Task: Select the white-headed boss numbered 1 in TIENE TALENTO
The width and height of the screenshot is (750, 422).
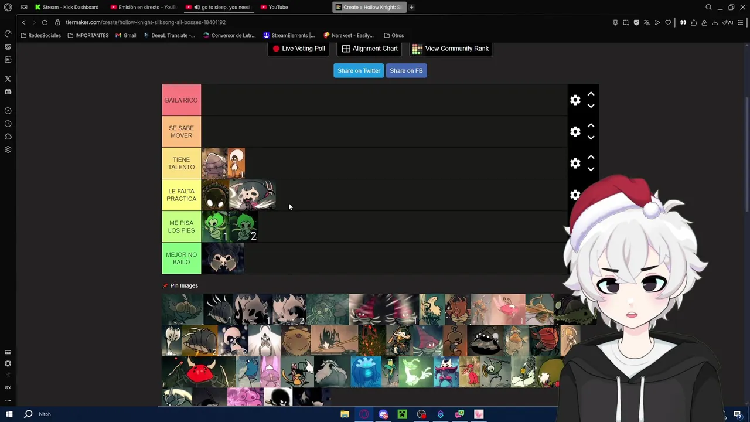Action: 236,164
